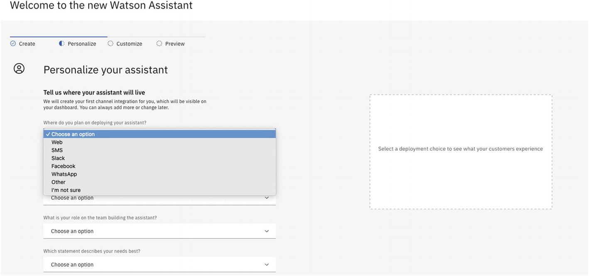Pick the I'm not sure option
The image size is (589, 276).
tap(66, 190)
